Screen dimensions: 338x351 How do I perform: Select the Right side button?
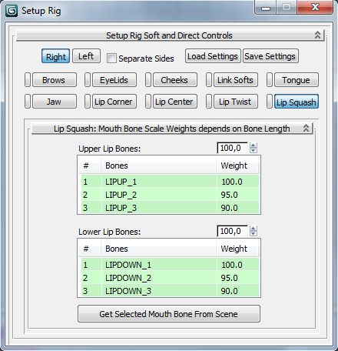click(x=55, y=56)
